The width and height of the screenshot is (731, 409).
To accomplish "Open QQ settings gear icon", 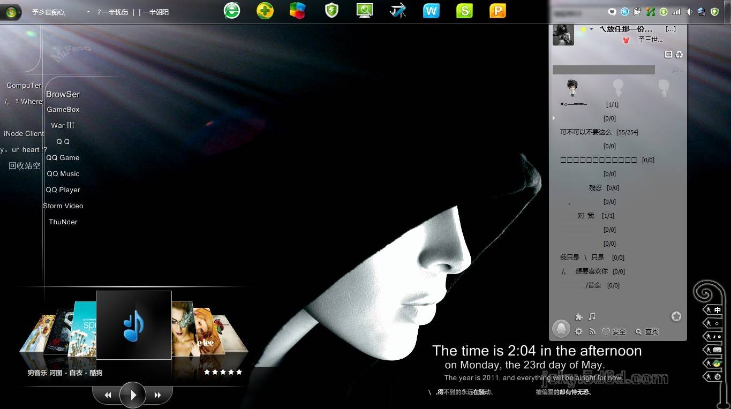I will 579,332.
